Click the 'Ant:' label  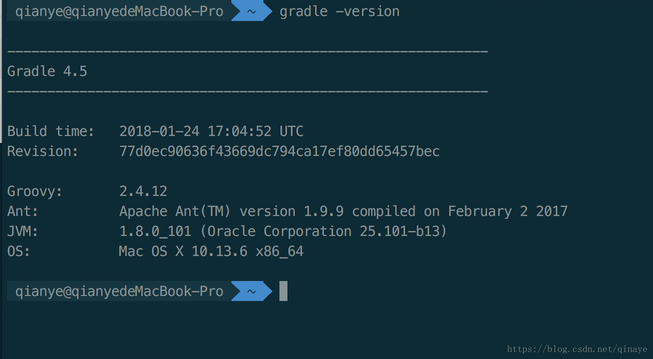(x=23, y=211)
